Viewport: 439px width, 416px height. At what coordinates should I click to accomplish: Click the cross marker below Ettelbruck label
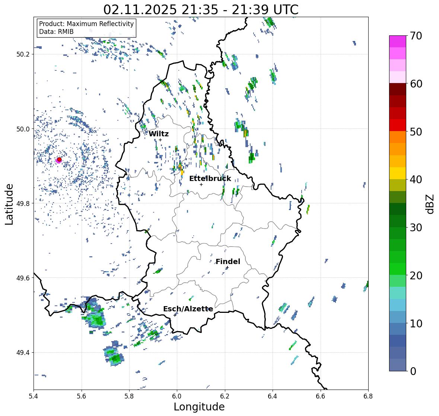(x=201, y=184)
